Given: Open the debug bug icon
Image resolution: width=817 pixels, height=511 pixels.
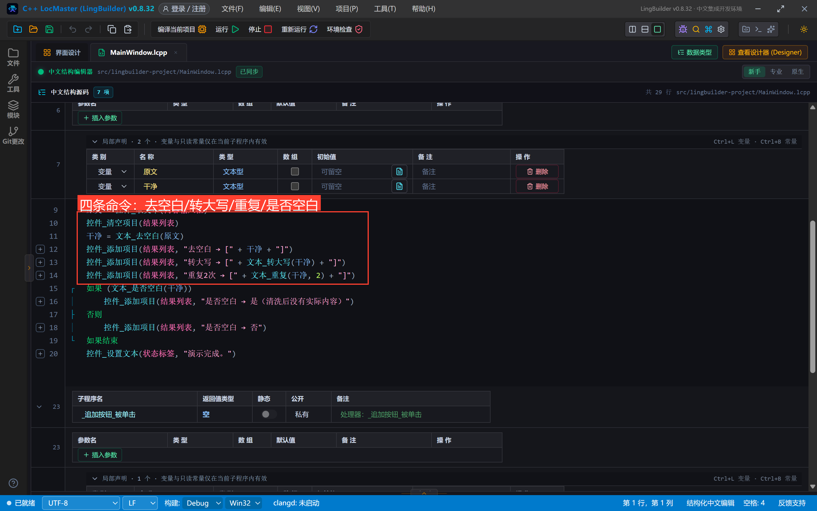Looking at the screenshot, I should pyautogui.click(x=682, y=30).
